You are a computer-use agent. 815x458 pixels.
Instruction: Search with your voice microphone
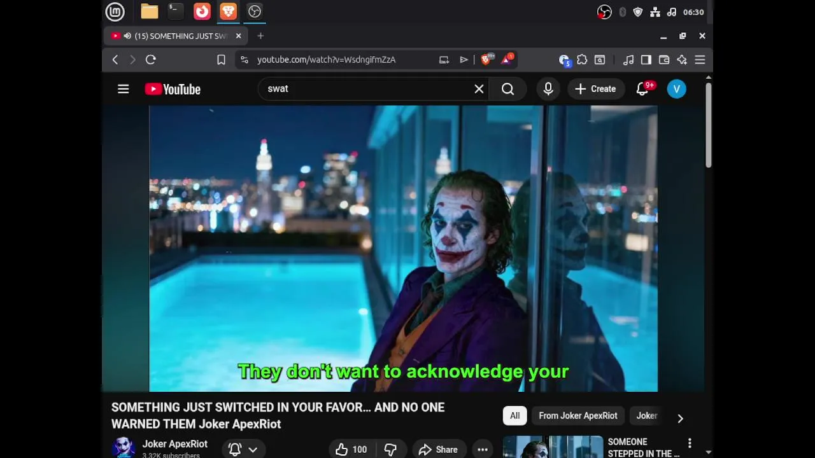coord(548,89)
